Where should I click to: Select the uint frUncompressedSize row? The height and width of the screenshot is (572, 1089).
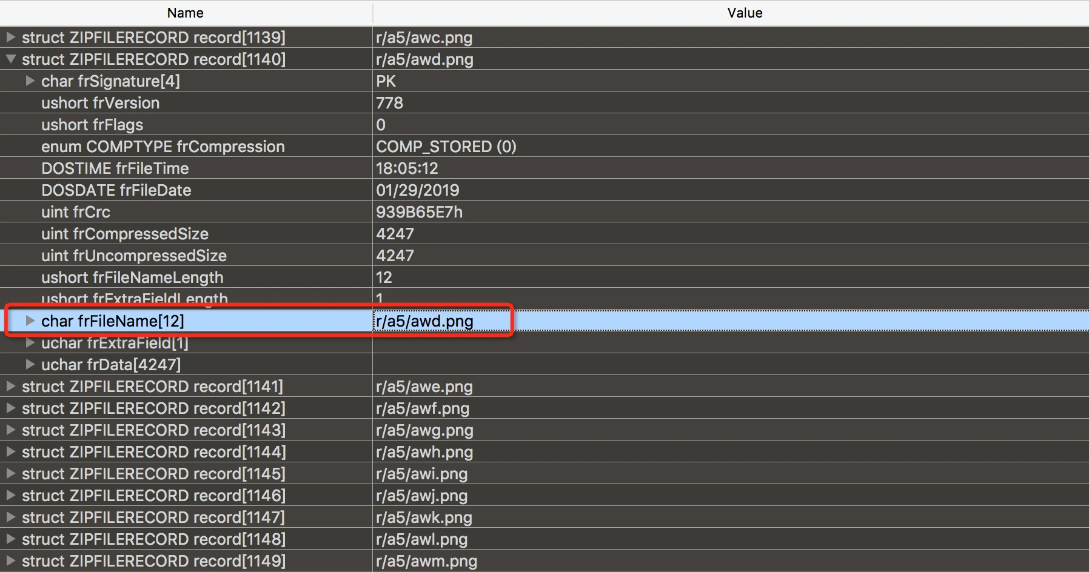(x=544, y=256)
